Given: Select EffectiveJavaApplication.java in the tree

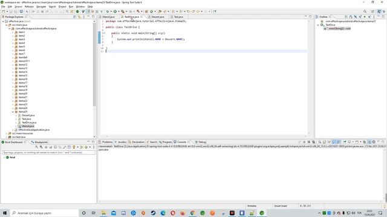Looking at the screenshot, I should pyautogui.click(x=34, y=130).
